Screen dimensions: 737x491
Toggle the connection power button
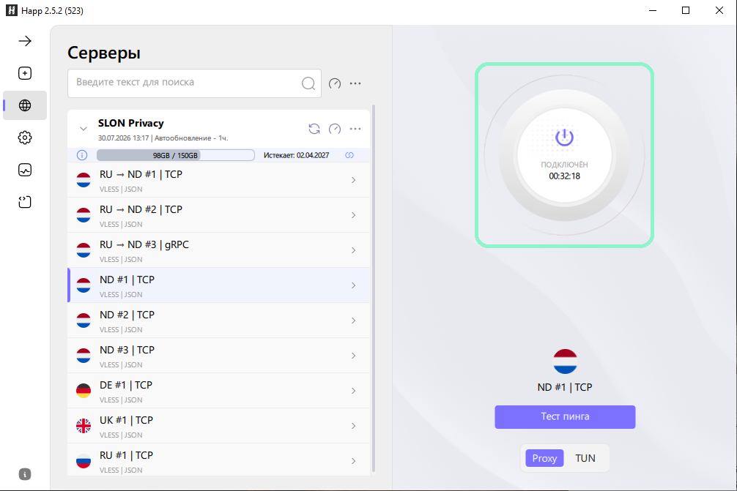[x=565, y=155]
